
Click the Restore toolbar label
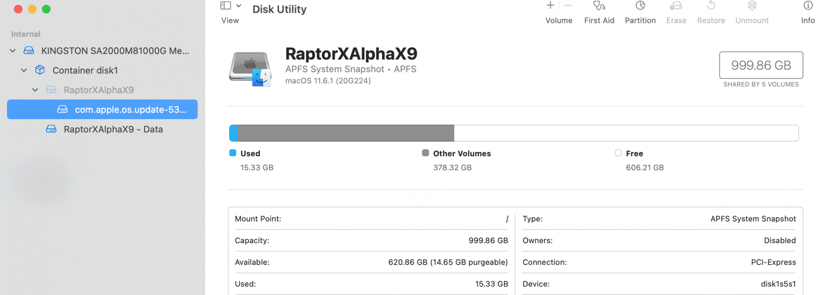[711, 21]
